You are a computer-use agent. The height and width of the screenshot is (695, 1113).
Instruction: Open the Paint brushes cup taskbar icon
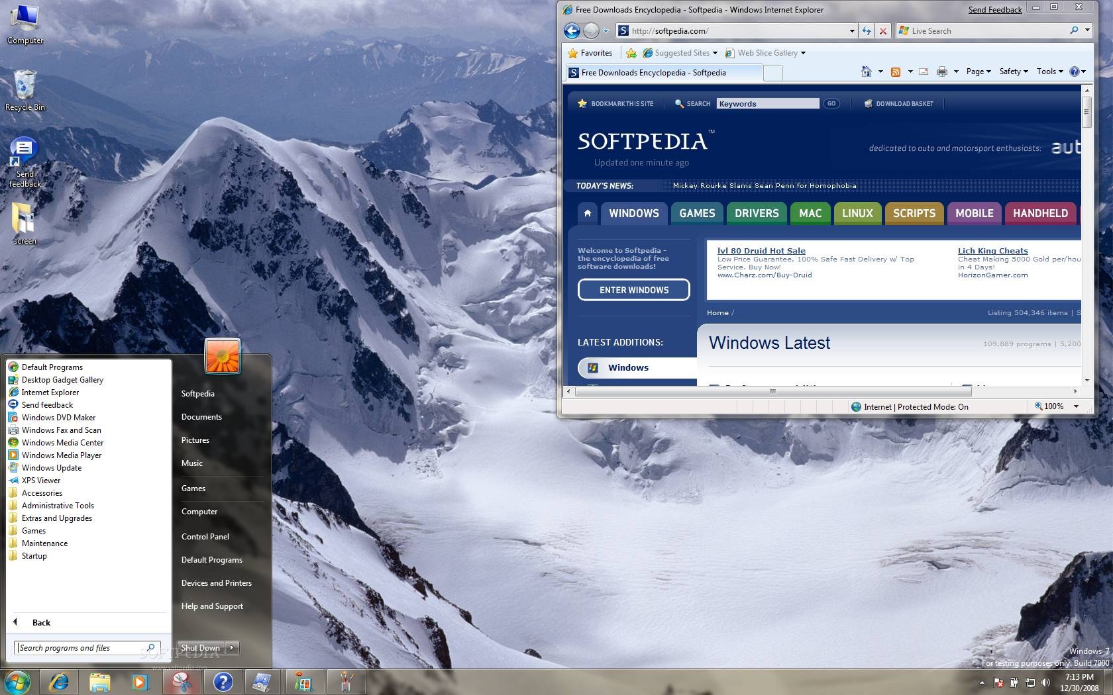345,681
